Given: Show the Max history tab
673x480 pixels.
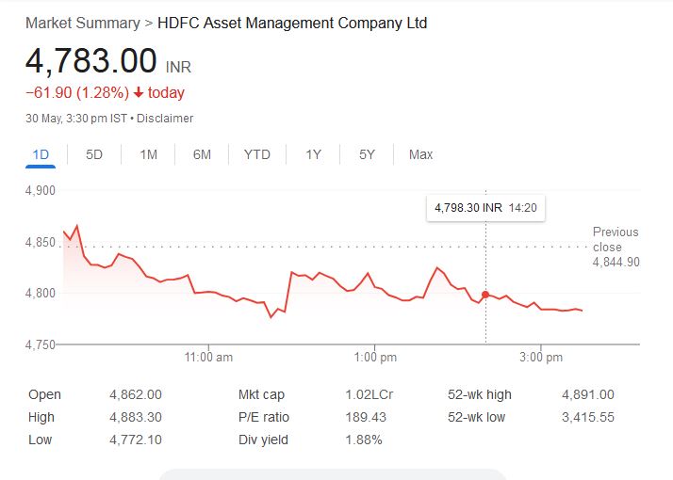Looking at the screenshot, I should [x=420, y=154].
